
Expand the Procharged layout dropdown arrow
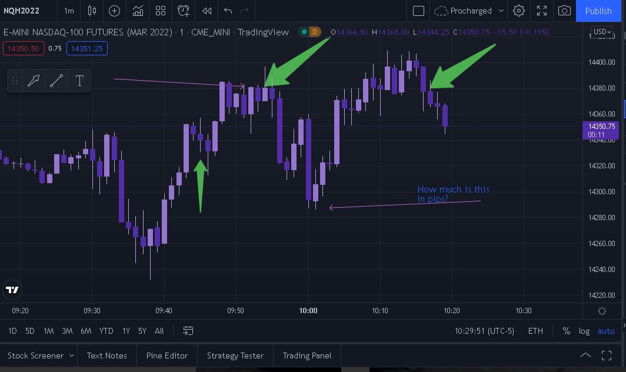(501, 11)
